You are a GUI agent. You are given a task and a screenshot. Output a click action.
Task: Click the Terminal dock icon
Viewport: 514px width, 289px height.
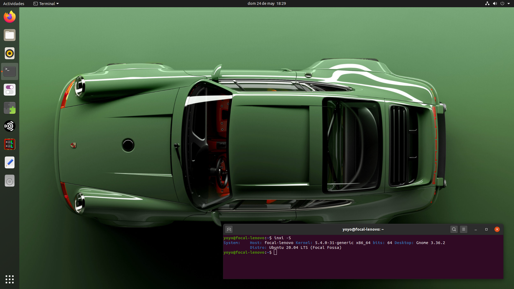[x=10, y=71]
